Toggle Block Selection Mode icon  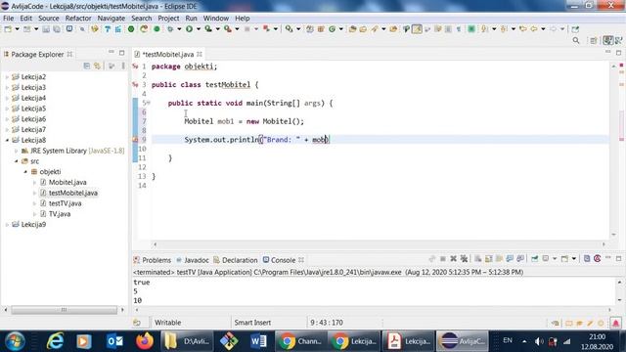tap(448, 28)
